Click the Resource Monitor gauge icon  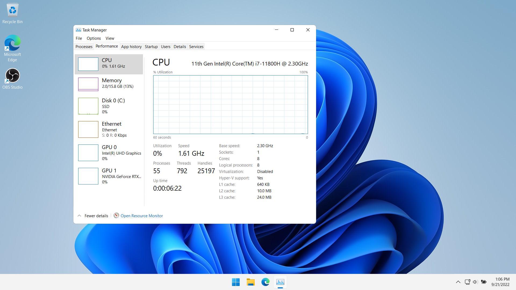coord(116,216)
